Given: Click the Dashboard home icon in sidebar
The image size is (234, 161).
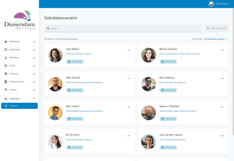Looking at the screenshot, I should tap(6, 42).
